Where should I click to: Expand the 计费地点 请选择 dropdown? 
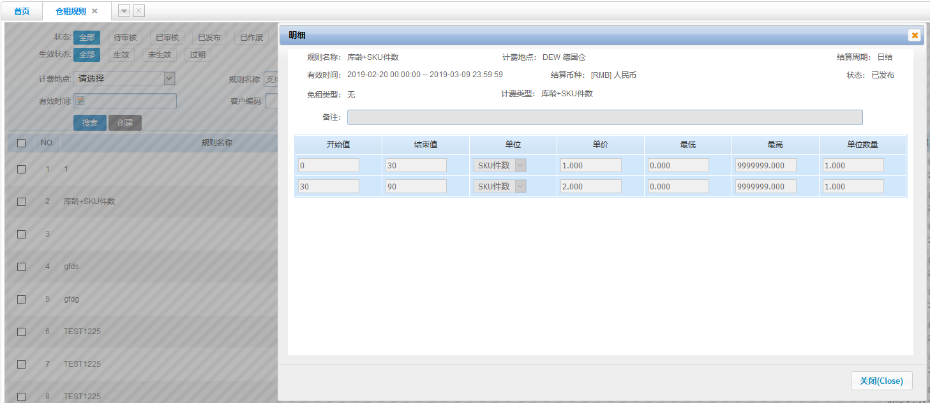169,78
